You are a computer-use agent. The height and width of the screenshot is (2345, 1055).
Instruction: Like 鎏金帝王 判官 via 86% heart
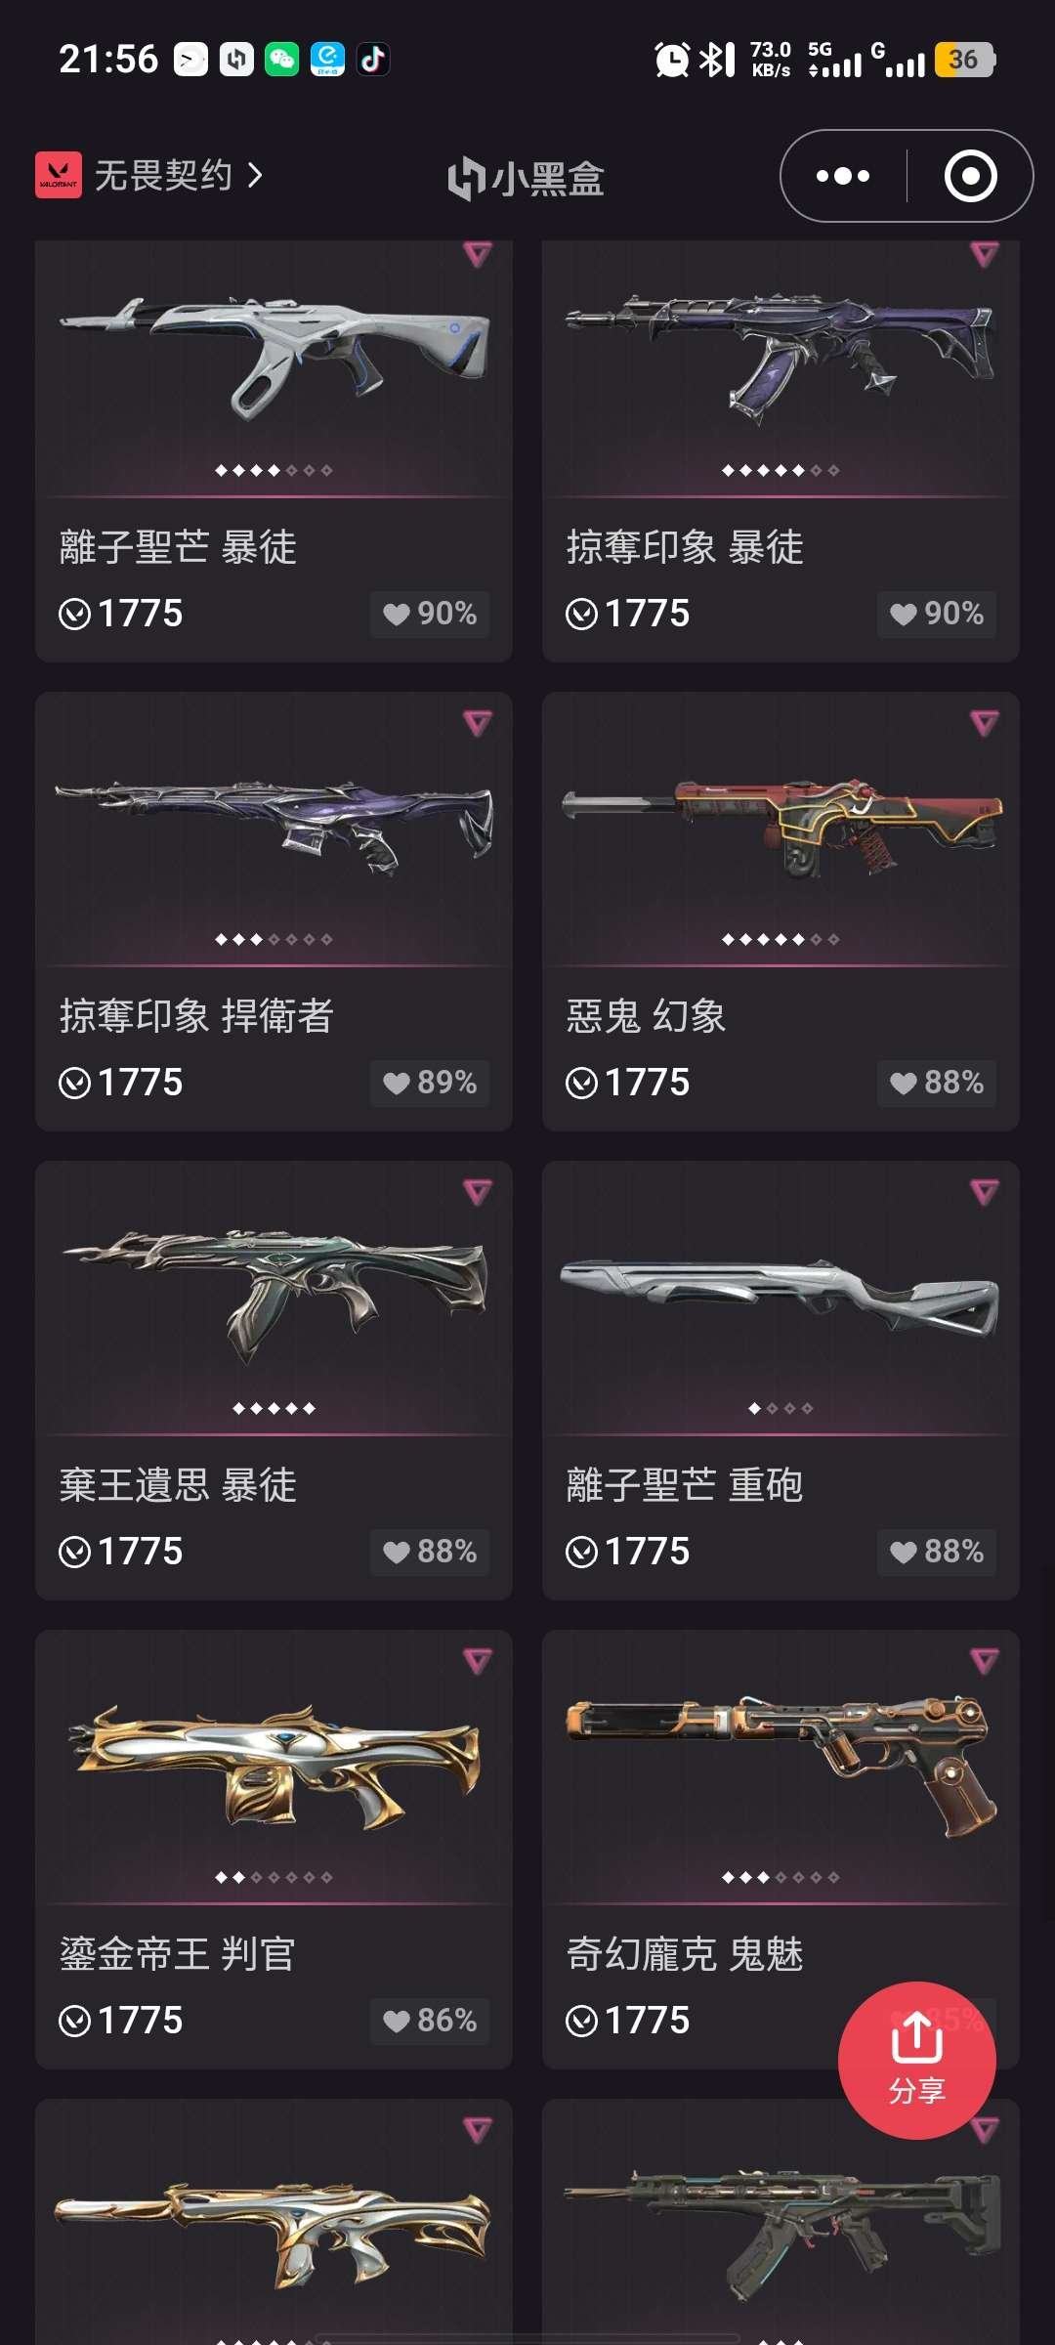click(x=430, y=2021)
